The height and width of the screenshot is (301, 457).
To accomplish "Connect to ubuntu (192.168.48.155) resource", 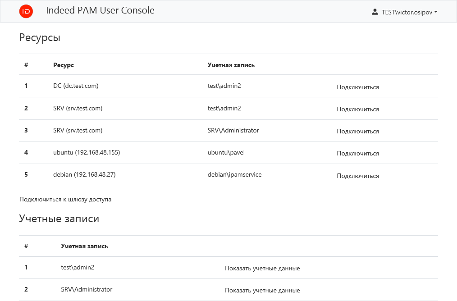I will click(x=357, y=153).
